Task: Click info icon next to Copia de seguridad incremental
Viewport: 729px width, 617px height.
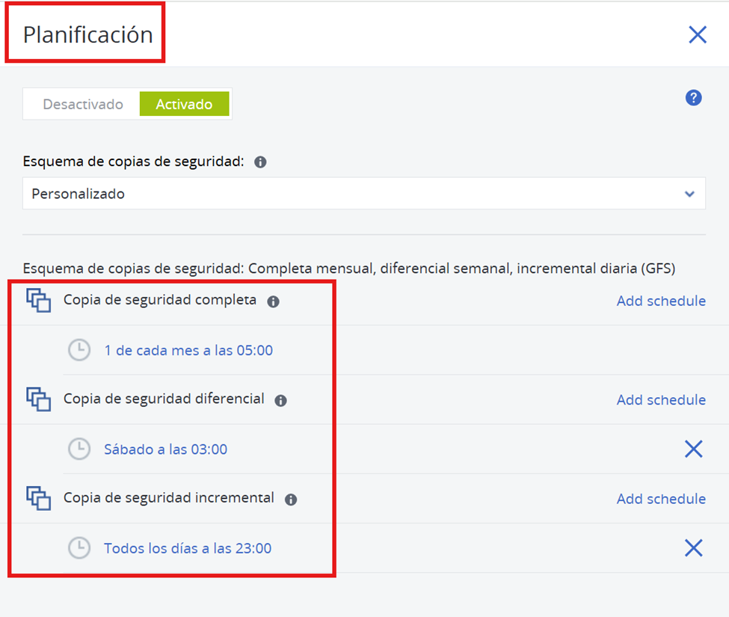Action: pos(291,500)
